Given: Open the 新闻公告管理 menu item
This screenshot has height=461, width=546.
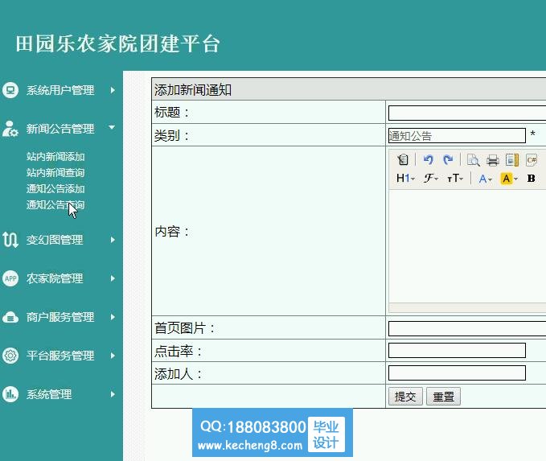Looking at the screenshot, I should pos(60,129).
